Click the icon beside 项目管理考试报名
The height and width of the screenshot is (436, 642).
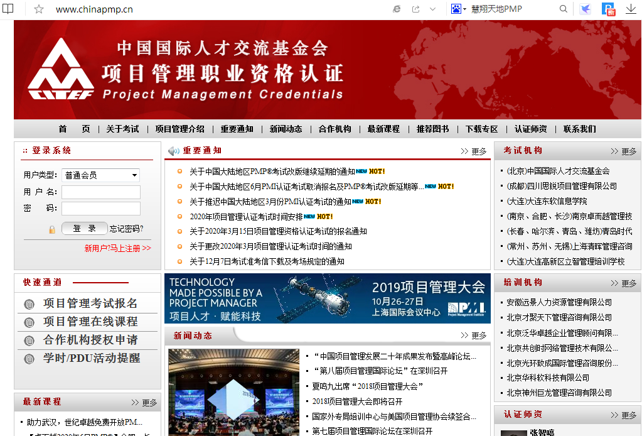click(29, 303)
